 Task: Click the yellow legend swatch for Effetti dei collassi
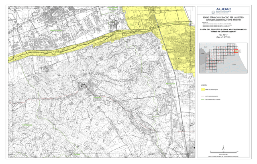pos(203,90)
